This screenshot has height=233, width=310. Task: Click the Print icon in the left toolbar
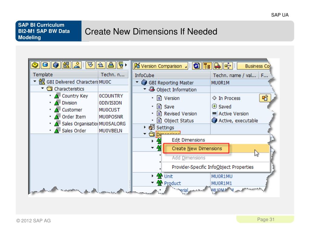coord(111,65)
